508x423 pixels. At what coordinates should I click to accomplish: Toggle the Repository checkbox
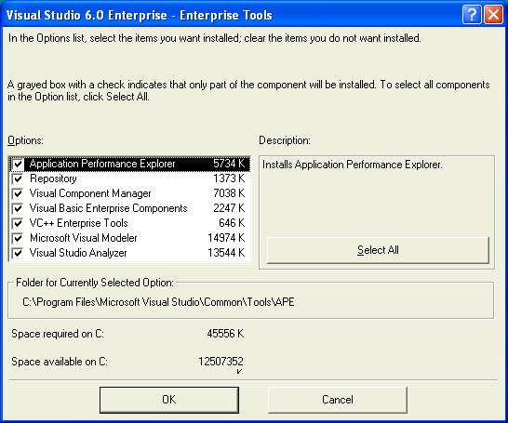pos(18,179)
